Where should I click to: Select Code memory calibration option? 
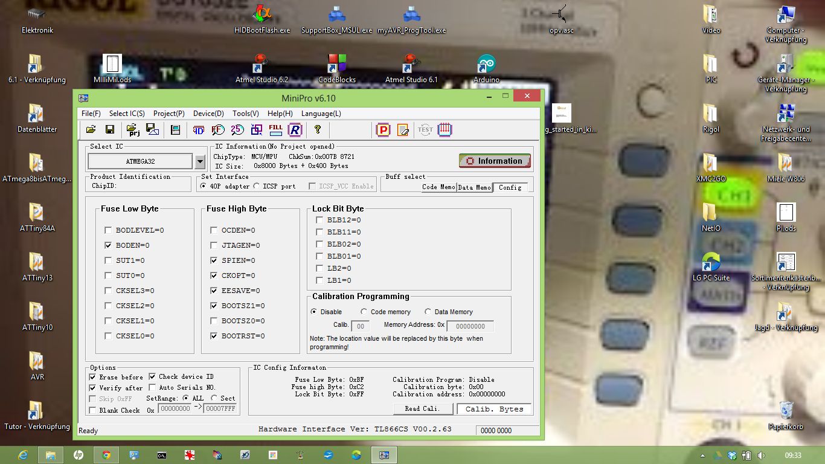pos(364,312)
